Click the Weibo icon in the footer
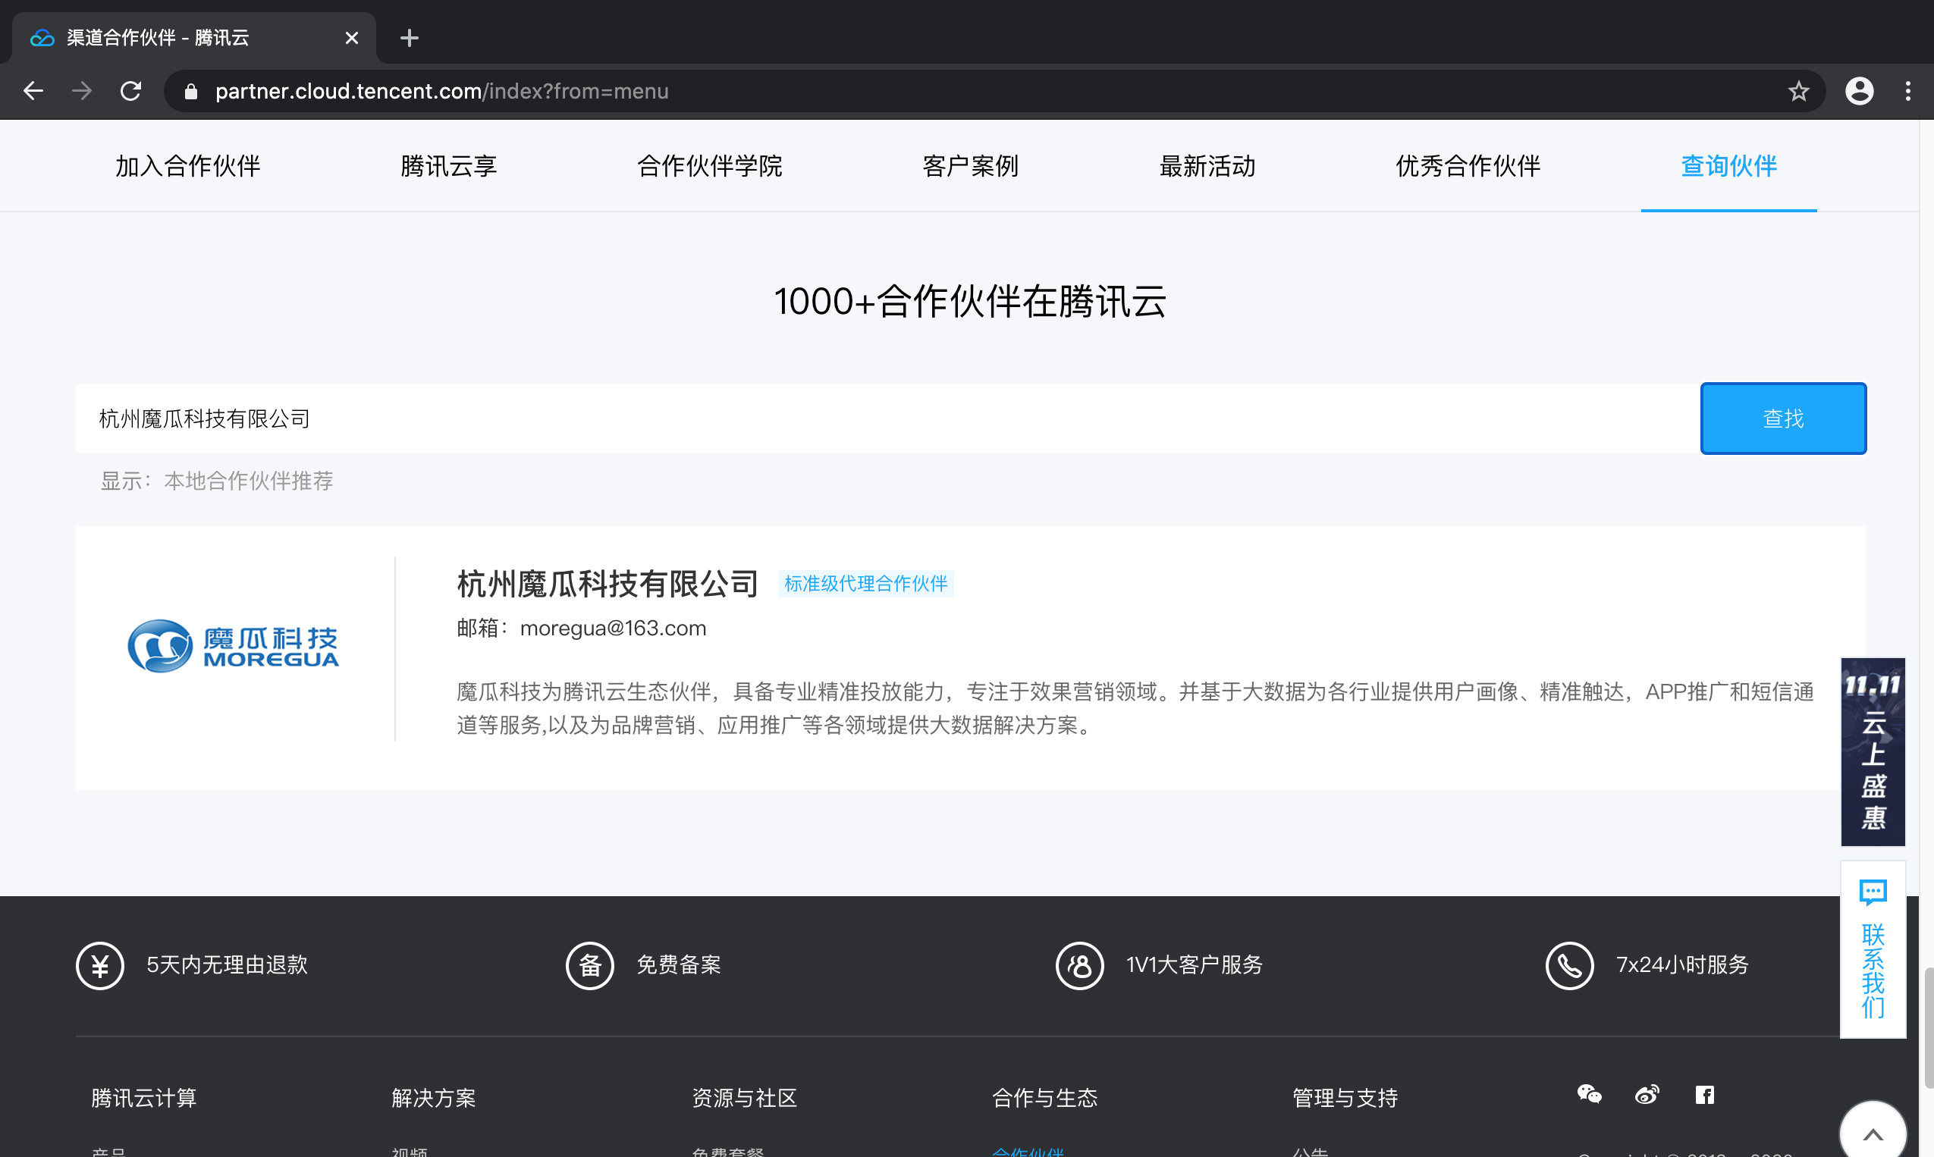This screenshot has width=1934, height=1157. point(1648,1095)
